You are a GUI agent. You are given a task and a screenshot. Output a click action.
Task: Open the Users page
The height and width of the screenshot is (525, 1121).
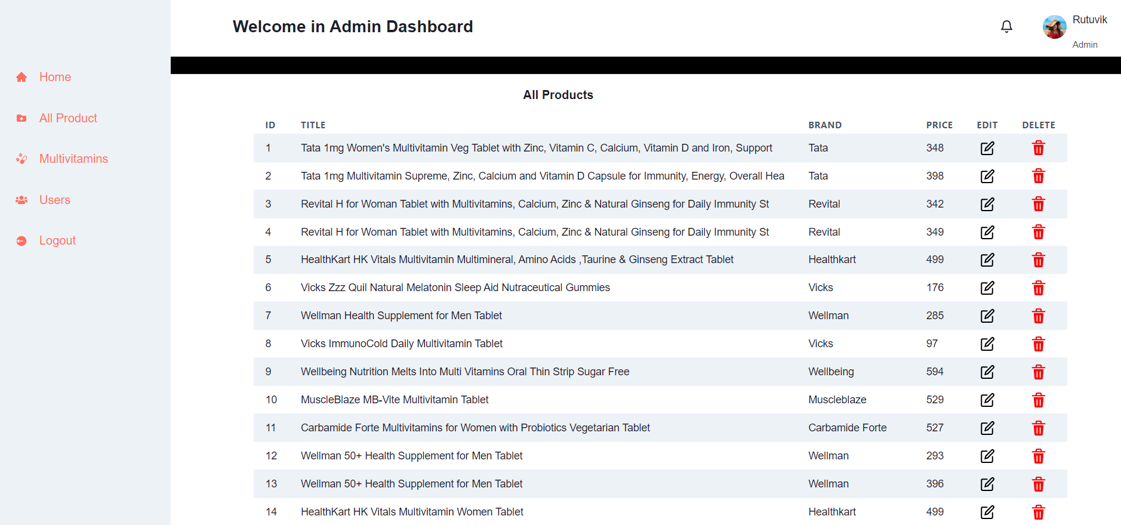pyautogui.click(x=55, y=200)
